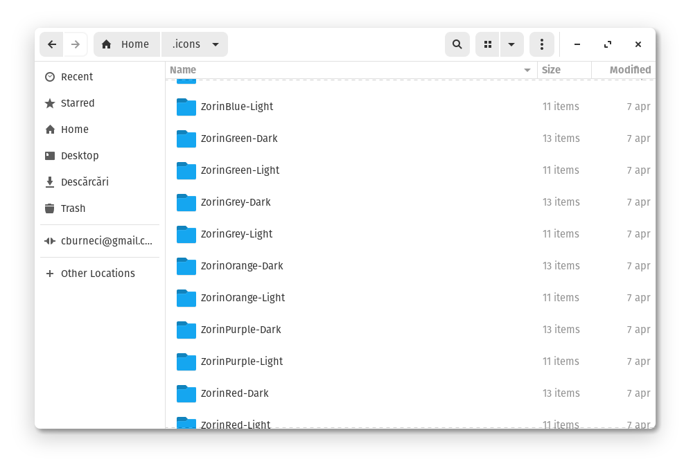Click the ZorinGreen-Light folder icon
Screen dimensions: 693x473
pyautogui.click(x=186, y=170)
